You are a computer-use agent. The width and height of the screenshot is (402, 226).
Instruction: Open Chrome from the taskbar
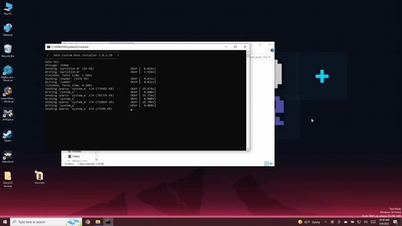[x=88, y=222]
